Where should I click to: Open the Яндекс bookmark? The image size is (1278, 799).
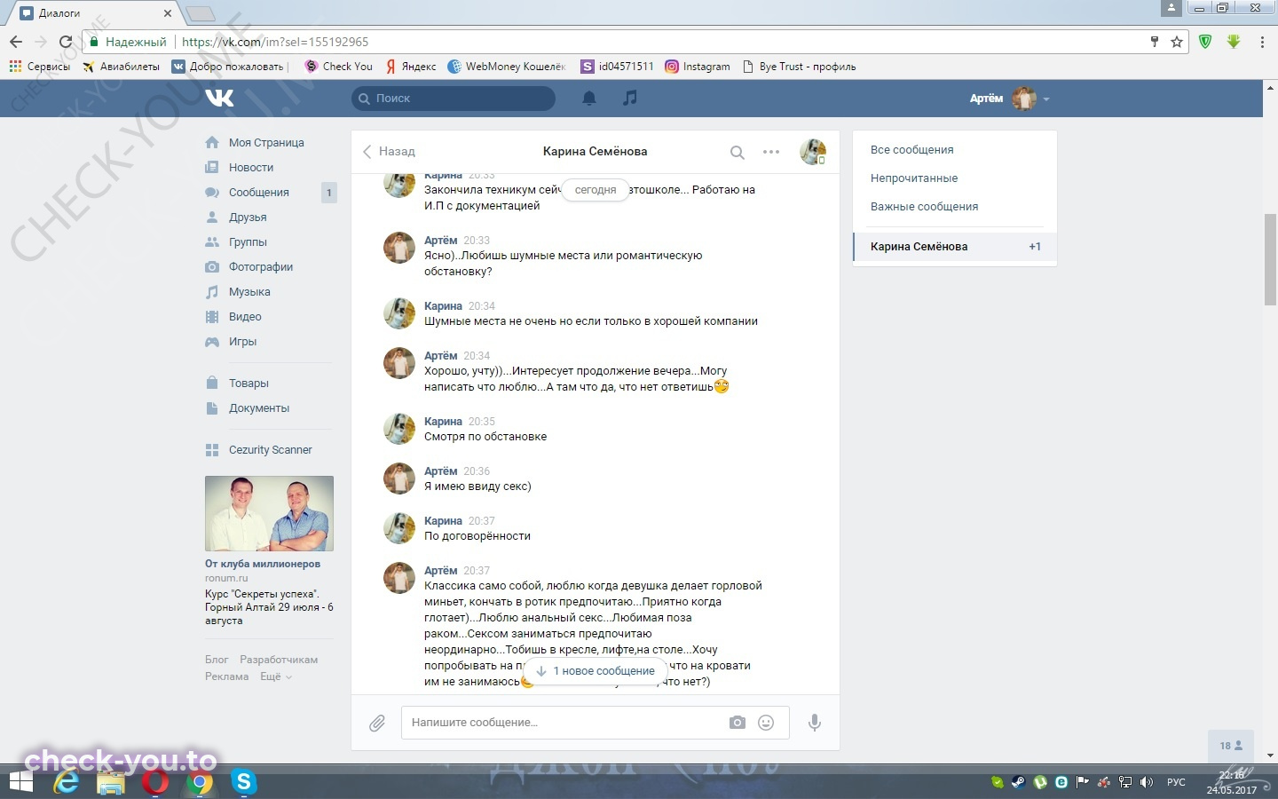click(x=410, y=67)
